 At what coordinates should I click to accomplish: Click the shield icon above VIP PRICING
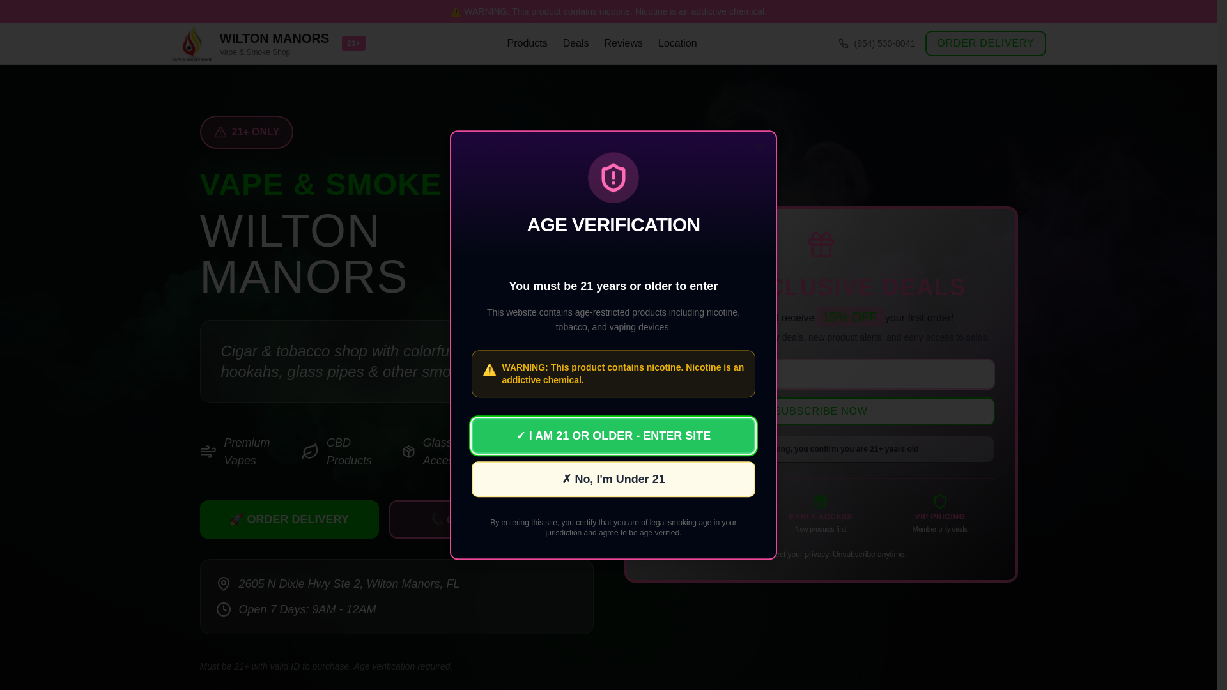click(940, 502)
